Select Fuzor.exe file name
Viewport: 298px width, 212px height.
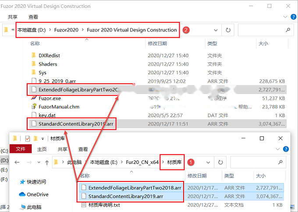[x=50, y=98]
